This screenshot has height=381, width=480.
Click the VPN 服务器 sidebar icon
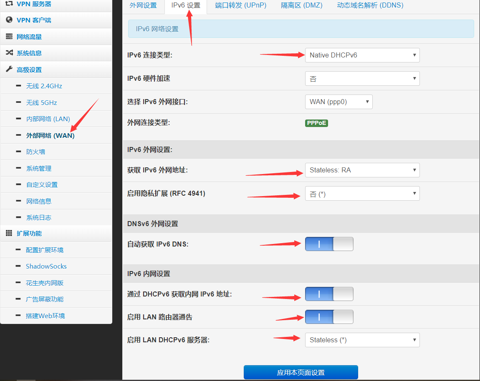[9, 4]
